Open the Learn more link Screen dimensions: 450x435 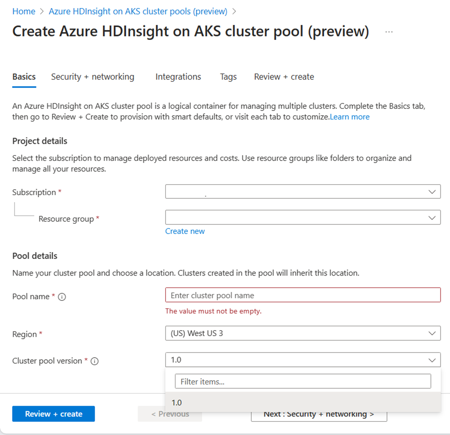click(x=350, y=117)
